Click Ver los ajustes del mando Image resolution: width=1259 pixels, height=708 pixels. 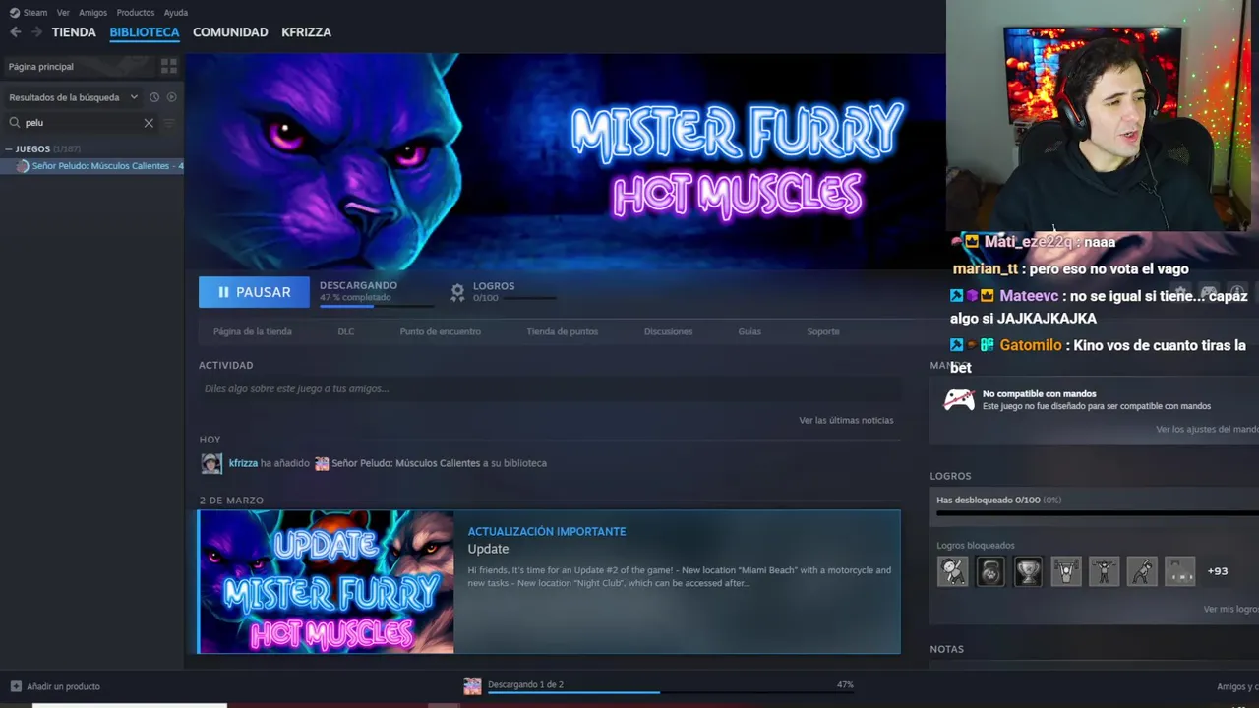[x=1207, y=429]
